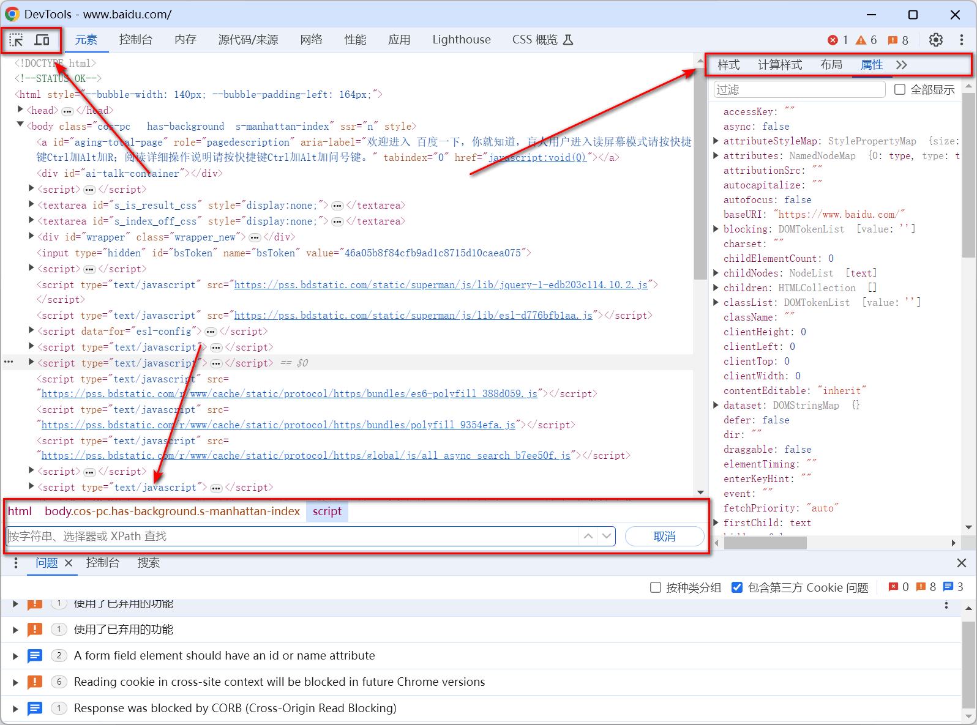Click the page errors filter icon showing 0
This screenshot has height=725, width=977.
(894, 587)
